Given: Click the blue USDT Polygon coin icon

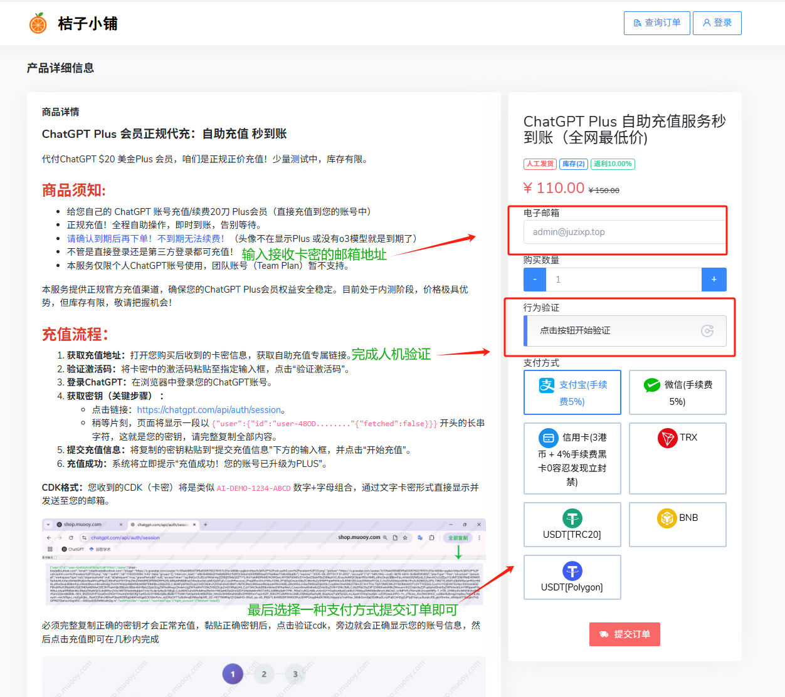Looking at the screenshot, I should (572, 570).
